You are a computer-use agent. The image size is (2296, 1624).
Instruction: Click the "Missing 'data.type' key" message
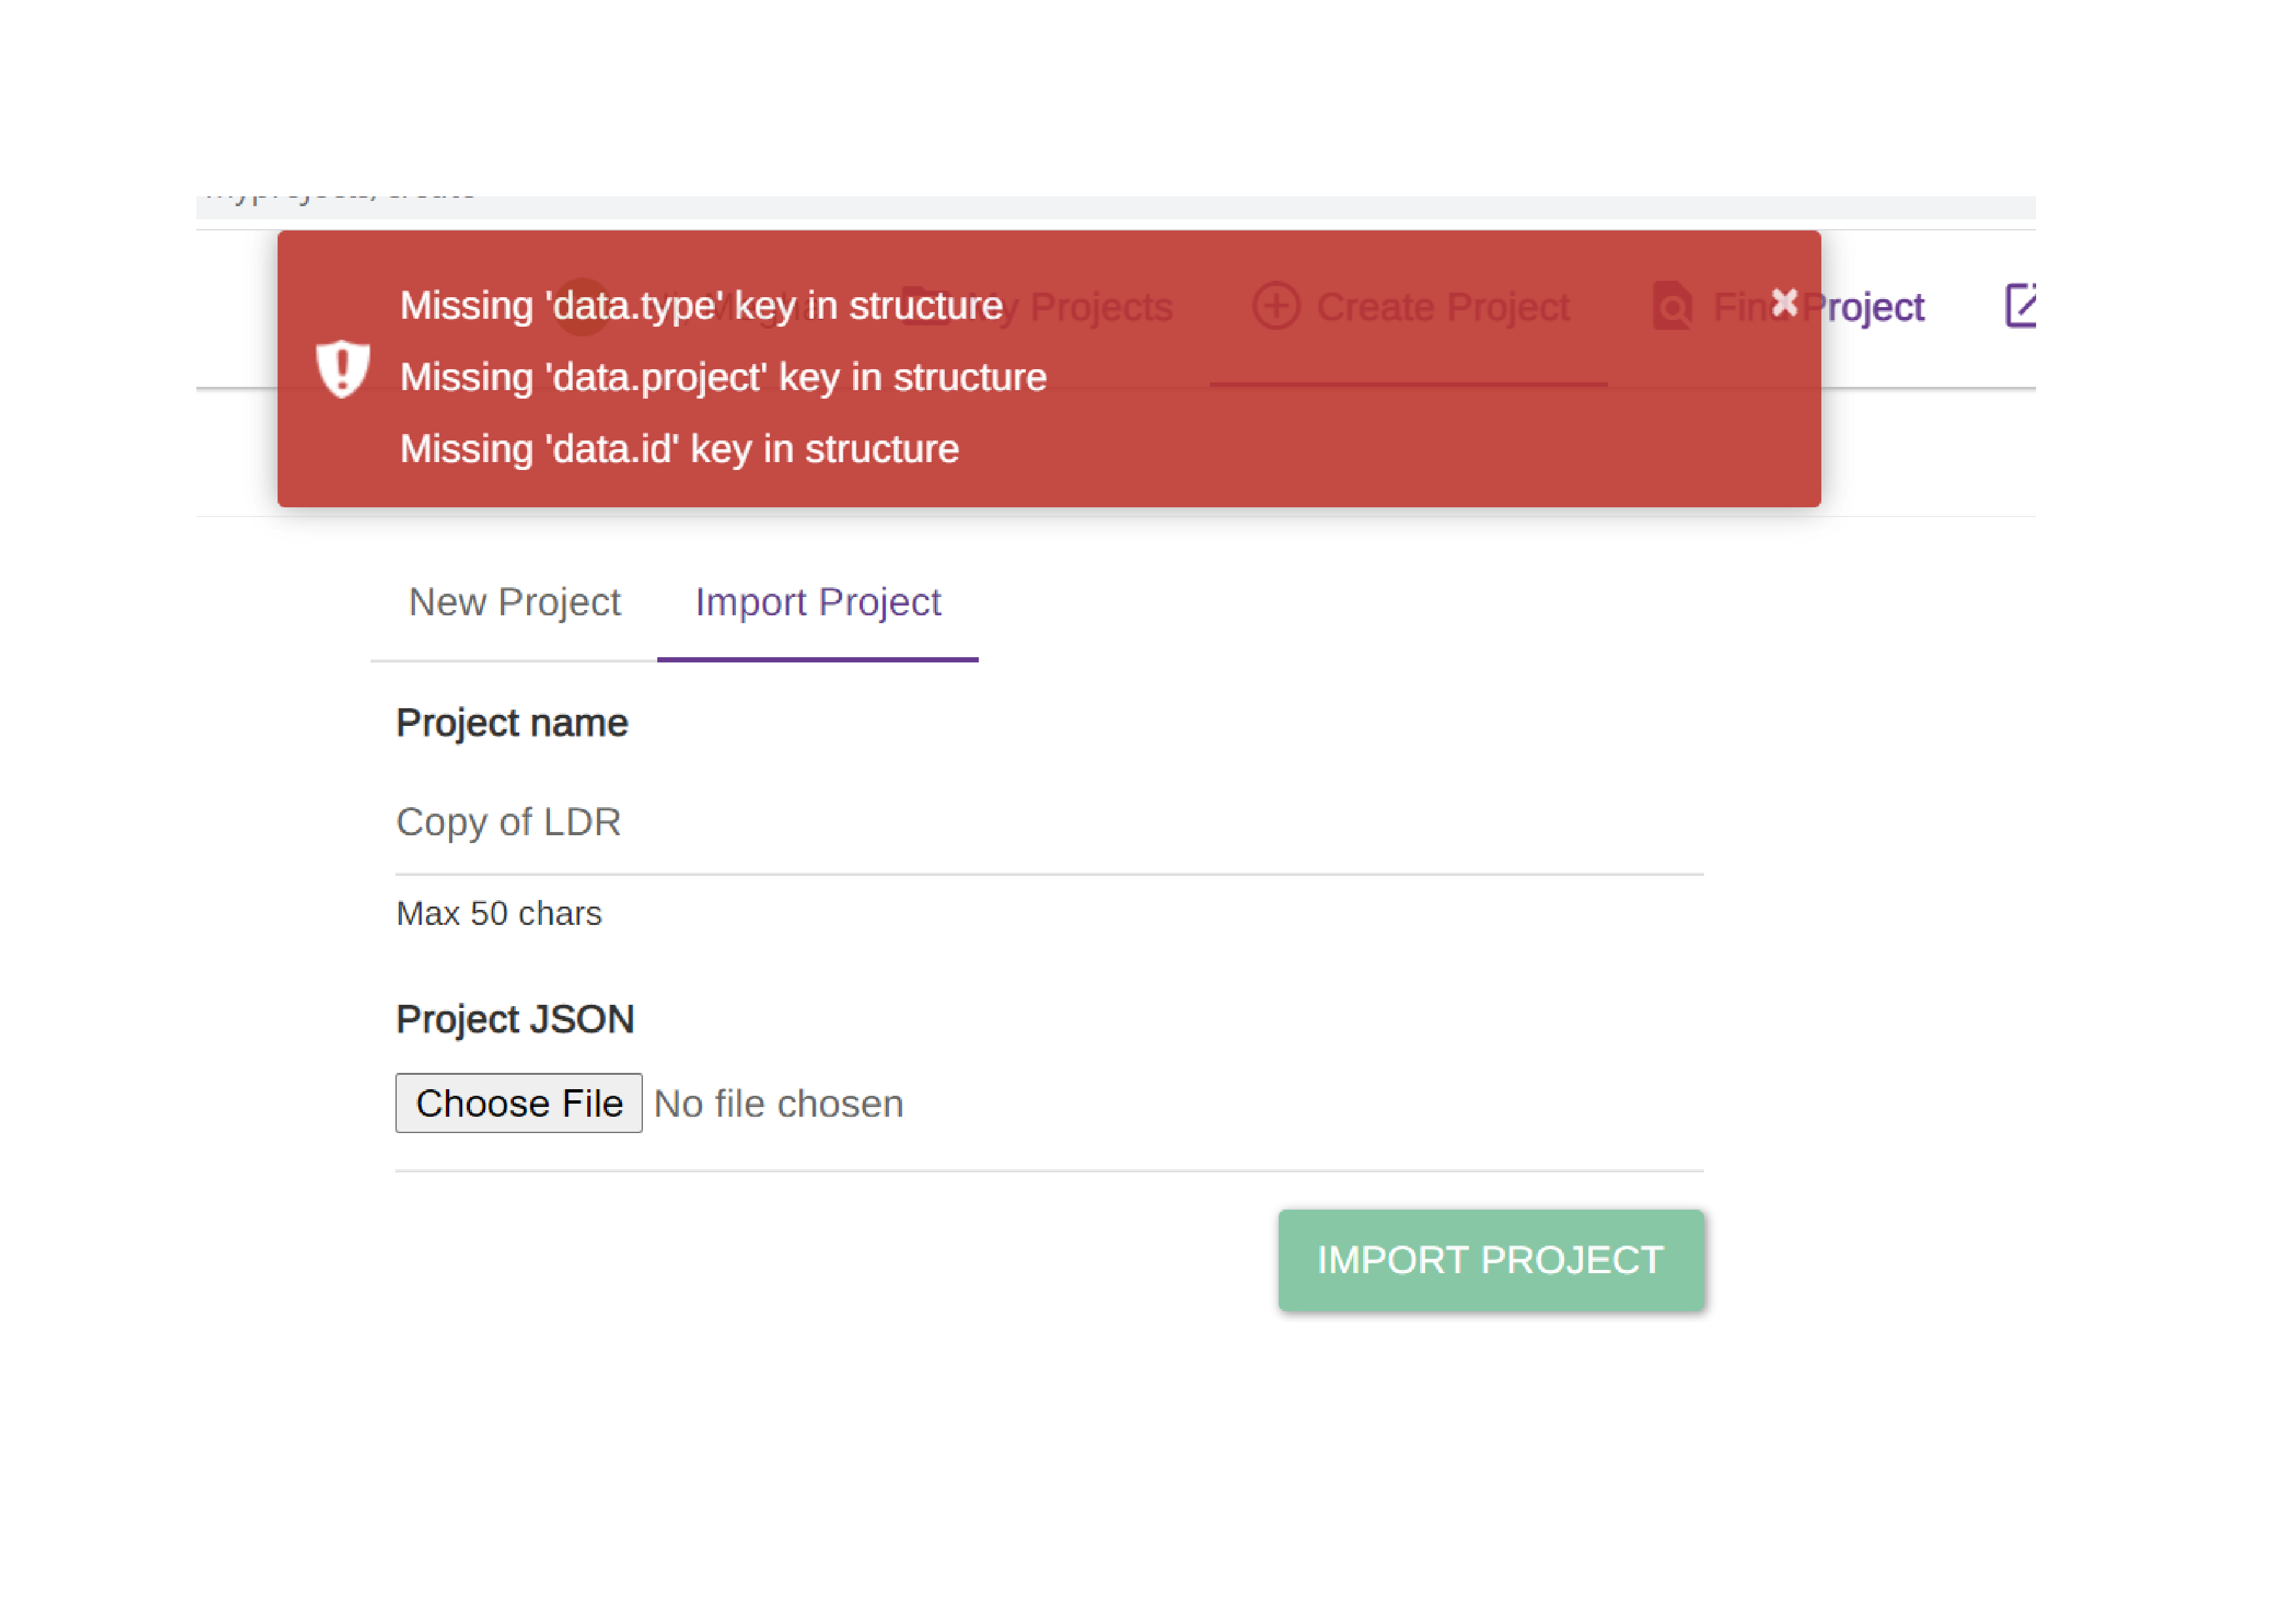click(701, 306)
